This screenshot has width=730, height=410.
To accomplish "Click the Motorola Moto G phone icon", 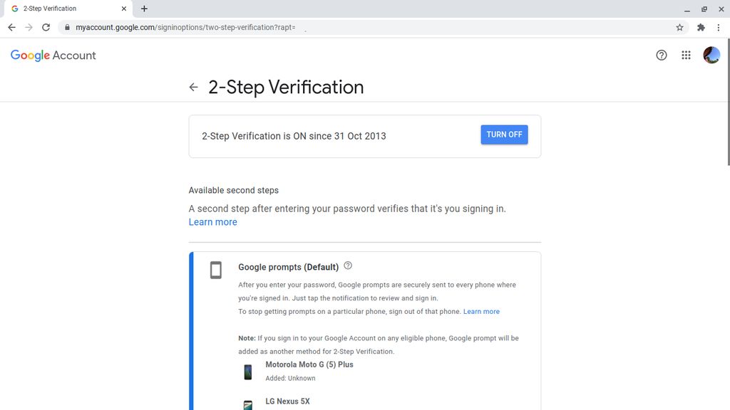I will click(x=247, y=371).
